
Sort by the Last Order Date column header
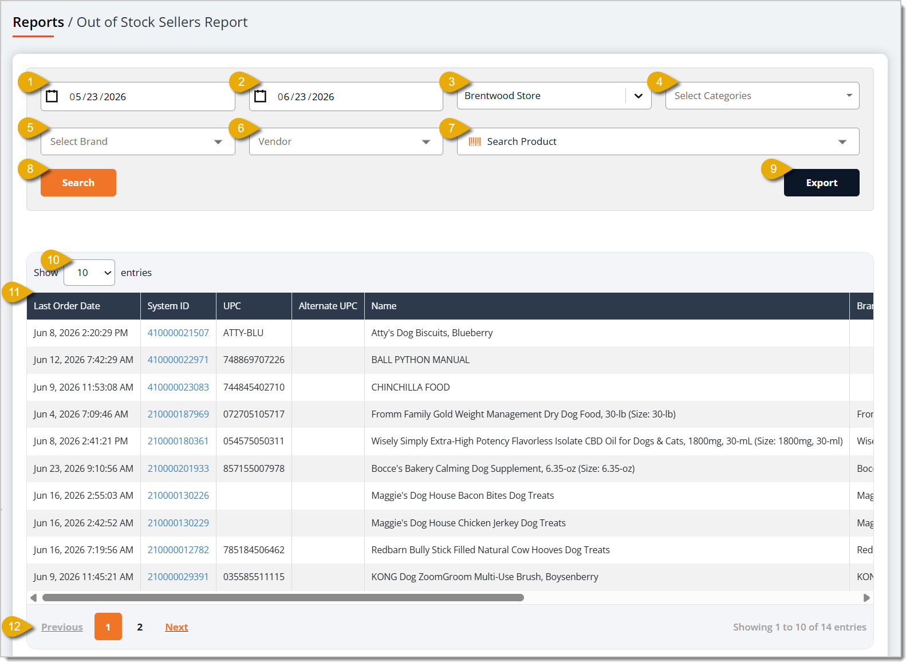pos(84,306)
